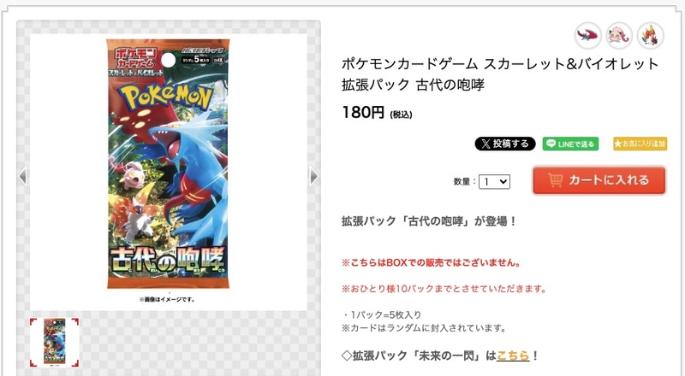The image size is (685, 376).
Task: Click the orange flame Pokémon round icon
Action: 651,35
